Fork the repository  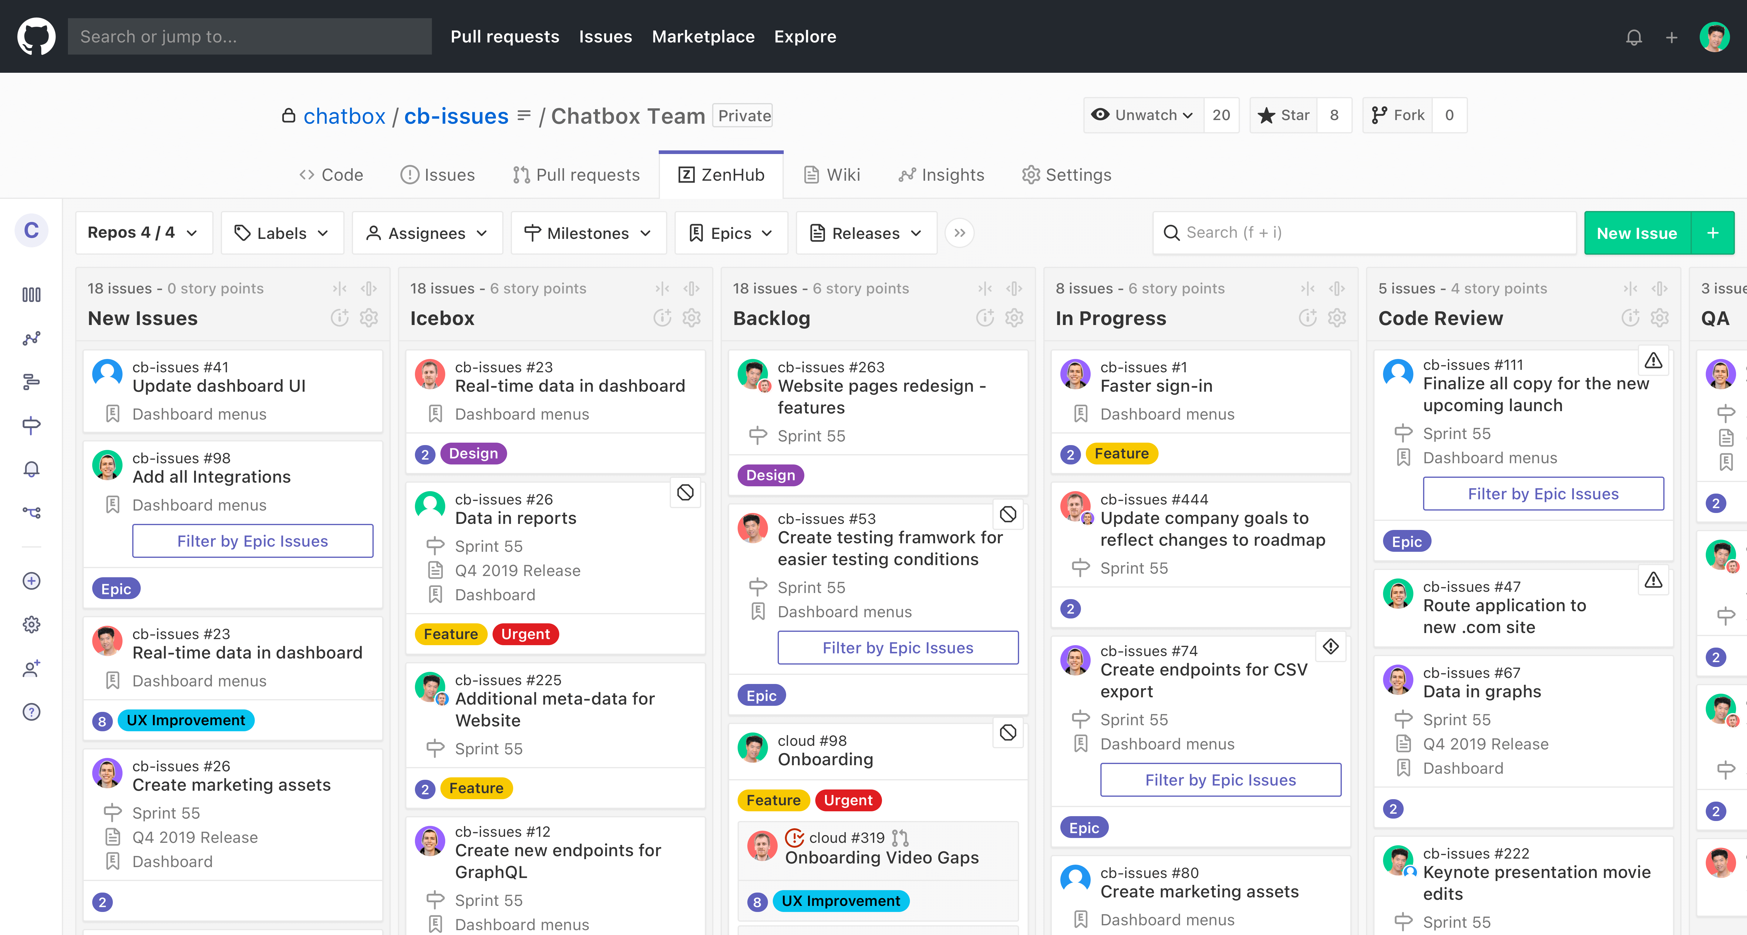click(1398, 115)
